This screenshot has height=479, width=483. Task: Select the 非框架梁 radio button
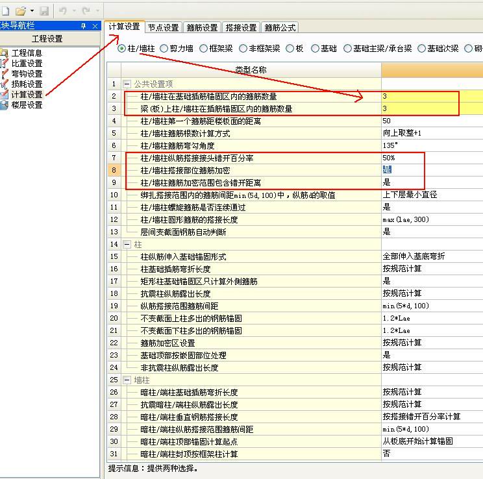(x=243, y=49)
